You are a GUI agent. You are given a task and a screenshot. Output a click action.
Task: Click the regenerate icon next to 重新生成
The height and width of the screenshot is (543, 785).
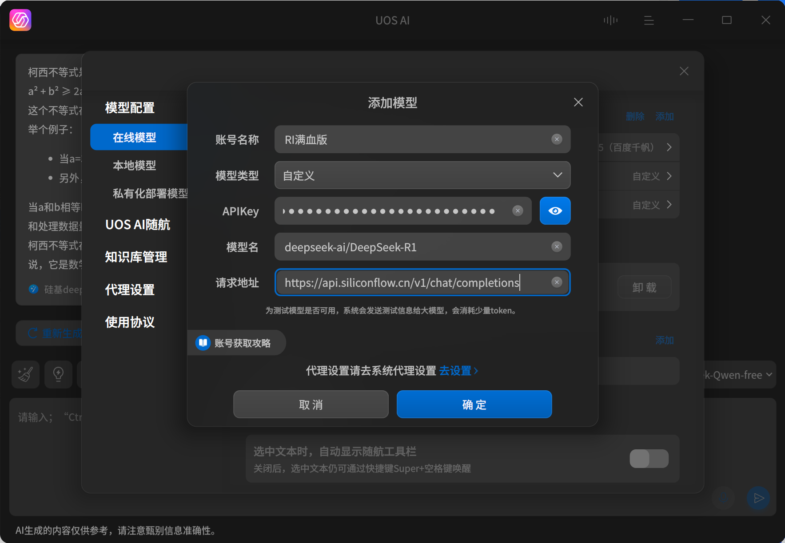[32, 333]
